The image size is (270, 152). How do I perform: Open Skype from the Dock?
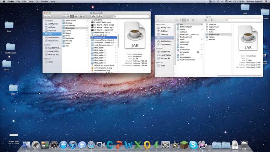pyautogui.click(x=193, y=145)
